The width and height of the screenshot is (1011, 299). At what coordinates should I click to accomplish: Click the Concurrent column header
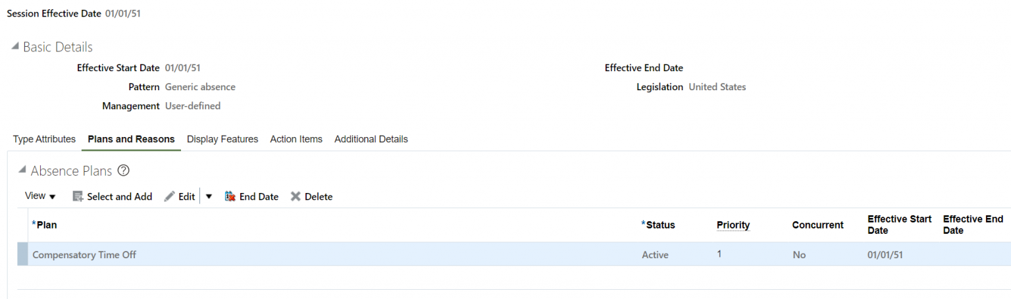(817, 225)
